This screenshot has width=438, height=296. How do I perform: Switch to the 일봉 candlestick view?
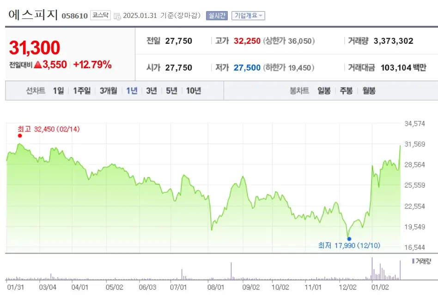324,91
